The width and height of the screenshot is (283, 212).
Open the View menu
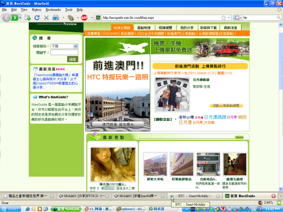pos(24,10)
